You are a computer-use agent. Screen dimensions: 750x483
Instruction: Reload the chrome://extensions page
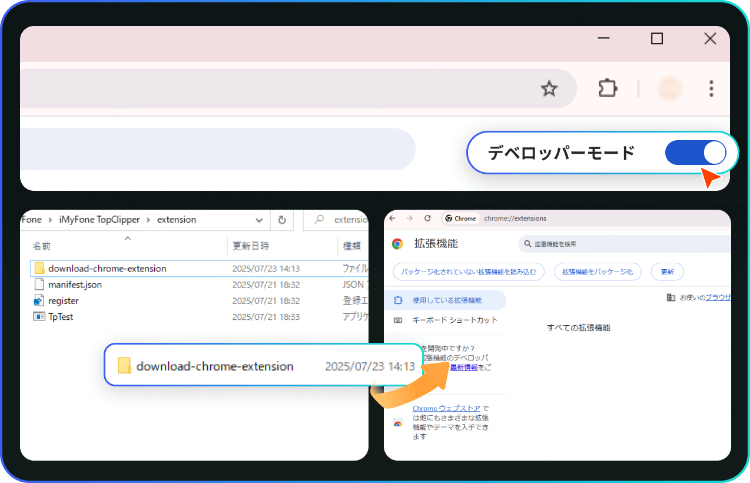[x=428, y=218]
